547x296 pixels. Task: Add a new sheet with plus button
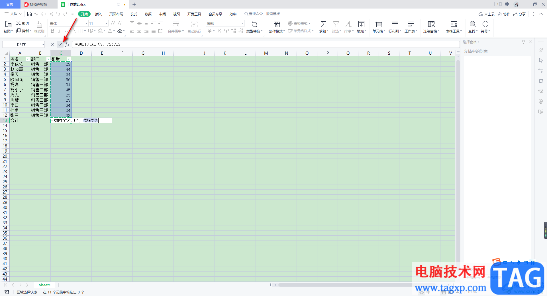coord(58,285)
